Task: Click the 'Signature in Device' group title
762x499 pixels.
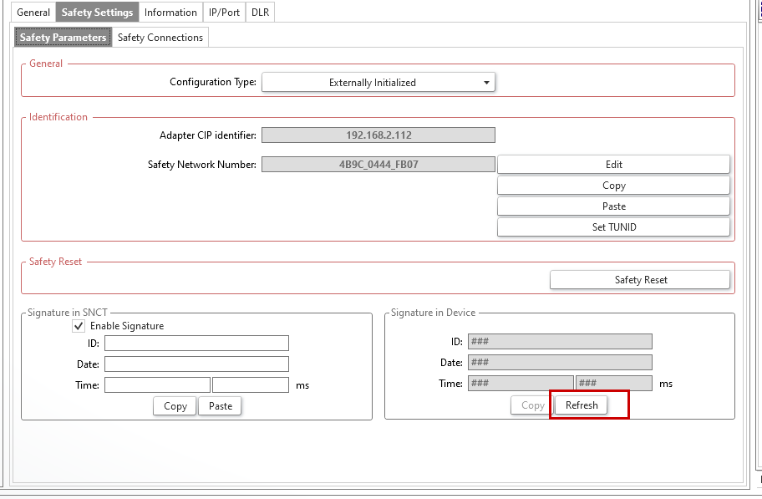Action: click(x=433, y=313)
